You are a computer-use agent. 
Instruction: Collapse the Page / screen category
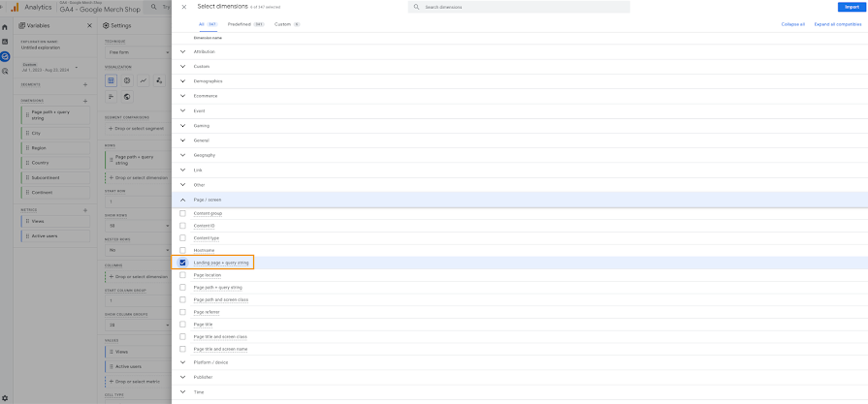pos(183,200)
